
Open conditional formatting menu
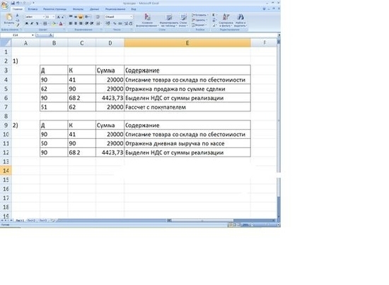pos(147,20)
